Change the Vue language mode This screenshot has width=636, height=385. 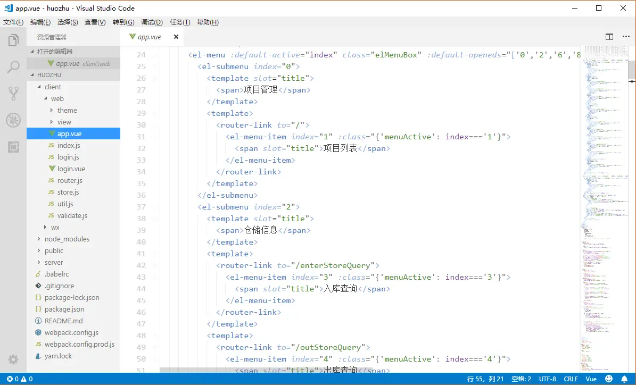(x=591, y=379)
